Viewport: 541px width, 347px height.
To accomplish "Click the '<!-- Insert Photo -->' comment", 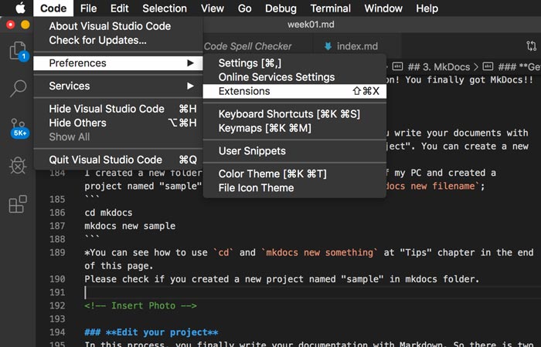I will click(x=141, y=305).
